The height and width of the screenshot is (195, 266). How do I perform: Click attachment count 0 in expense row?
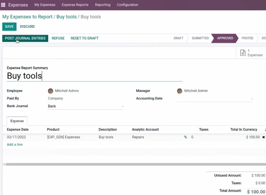coord(192,137)
